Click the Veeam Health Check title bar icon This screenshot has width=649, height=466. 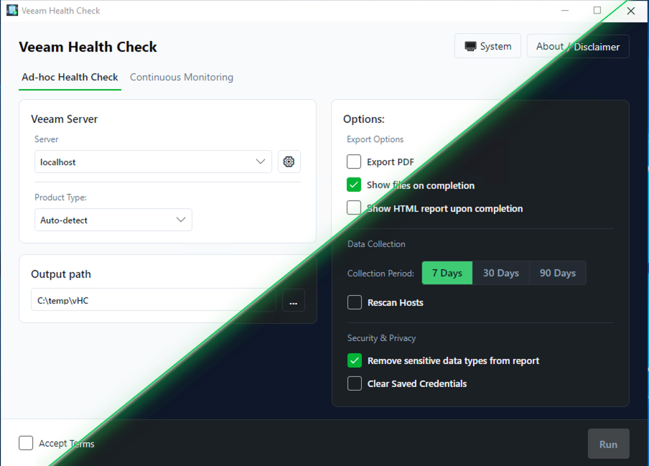(x=12, y=10)
